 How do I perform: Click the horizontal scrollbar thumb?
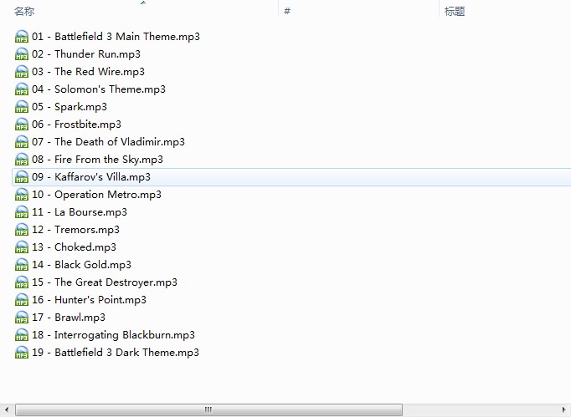point(208,409)
